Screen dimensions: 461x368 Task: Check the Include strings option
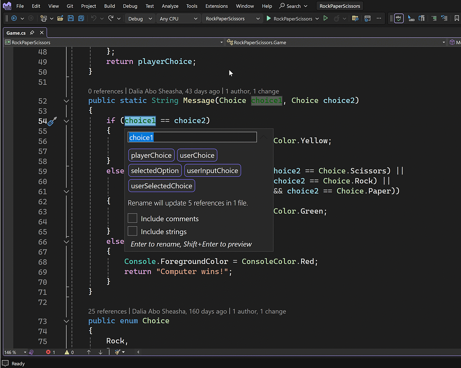click(133, 231)
